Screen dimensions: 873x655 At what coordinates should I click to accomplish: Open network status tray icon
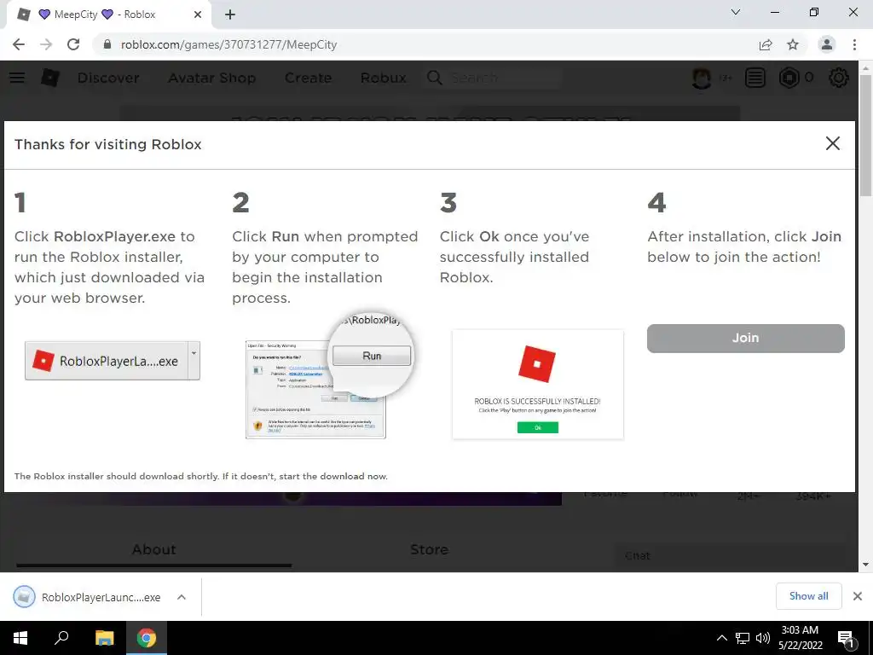743,638
